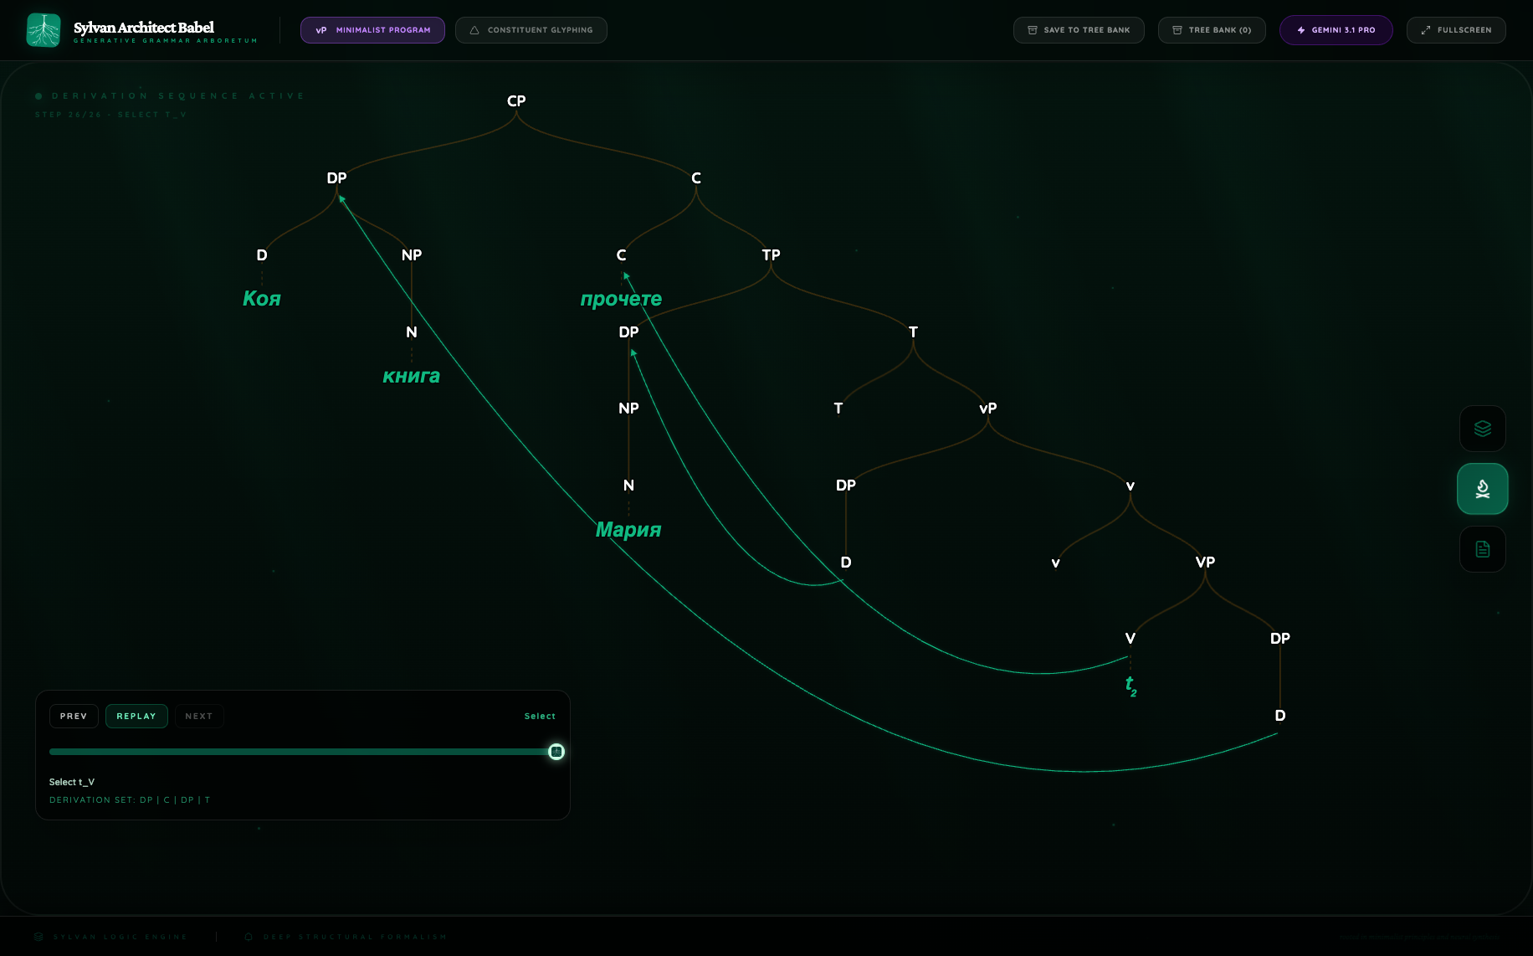Viewport: 1533px width, 956px height.
Task: Go to previous derivation step with Prev
Action: click(x=74, y=717)
